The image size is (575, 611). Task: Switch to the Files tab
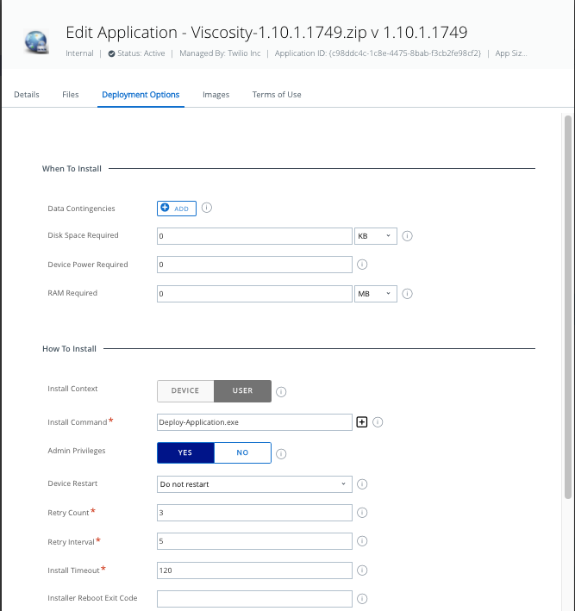point(71,95)
